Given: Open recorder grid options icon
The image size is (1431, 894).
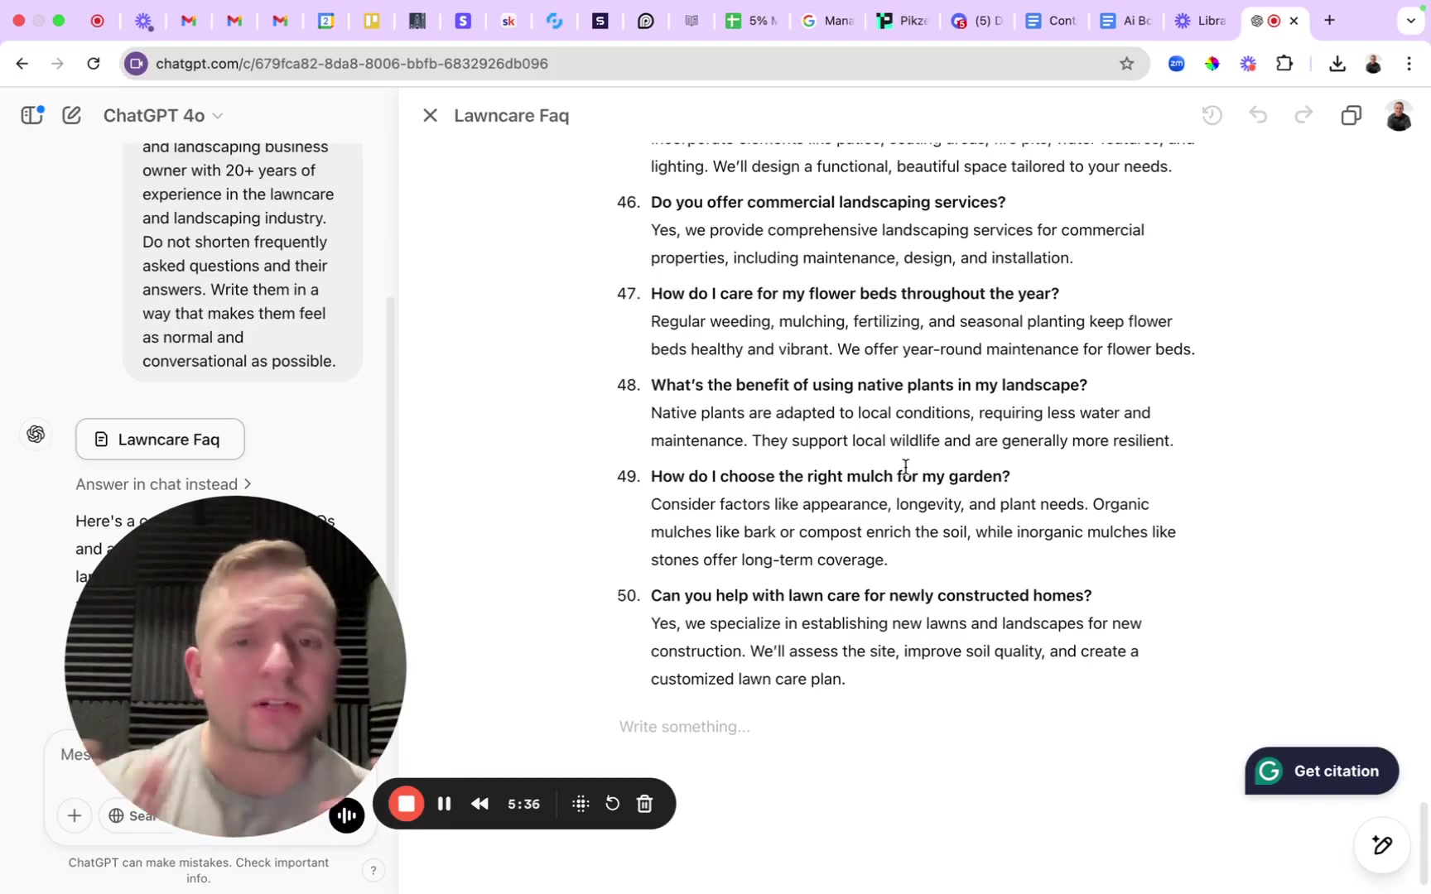Looking at the screenshot, I should pyautogui.click(x=581, y=804).
